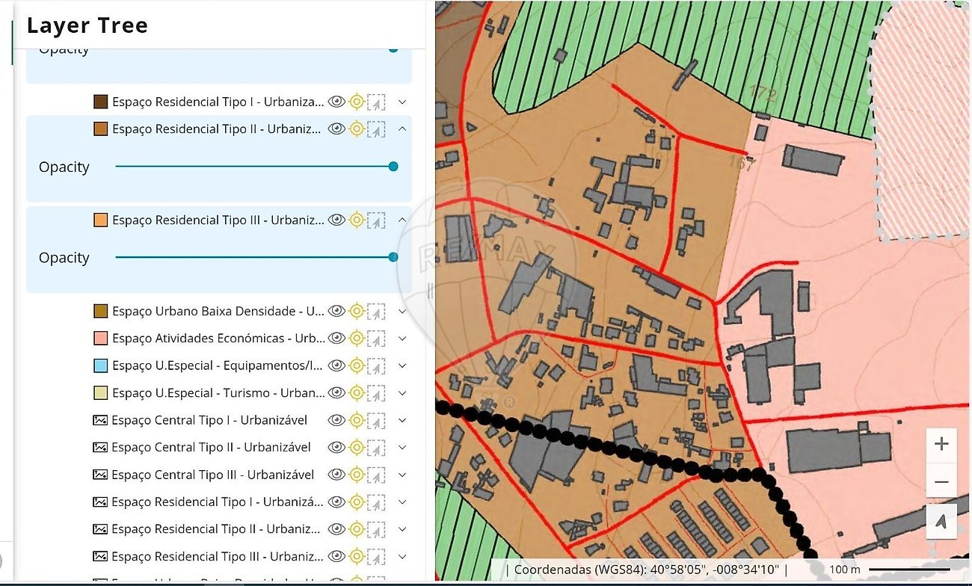This screenshot has height=586, width=972.
Task: Click the light blue Equipamentos color swatch
Action: 100,366
